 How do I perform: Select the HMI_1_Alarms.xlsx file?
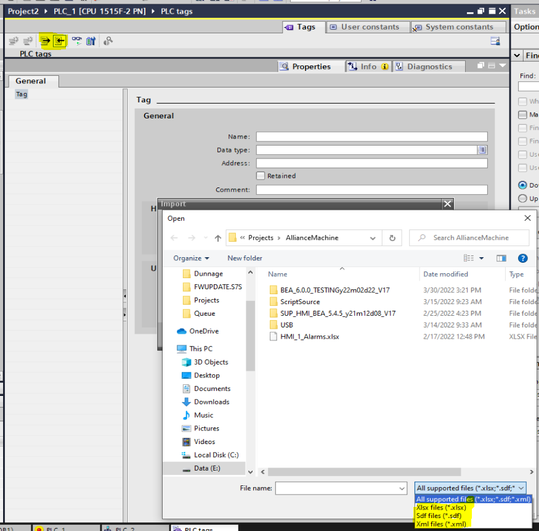coord(309,337)
